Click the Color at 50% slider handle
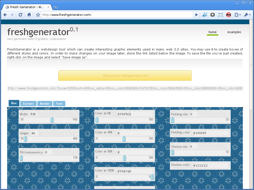The width and height of the screenshot is (254, 190). 124,158
